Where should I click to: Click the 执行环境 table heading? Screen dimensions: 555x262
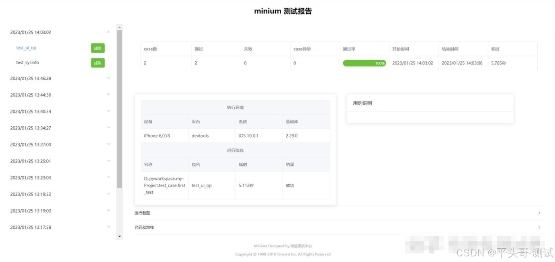tap(235, 108)
